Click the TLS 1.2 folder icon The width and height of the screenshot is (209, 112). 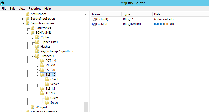42,93
